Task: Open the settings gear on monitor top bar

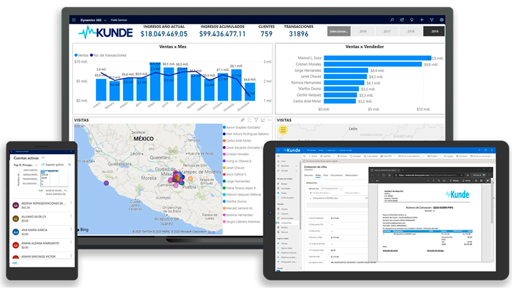Action: (441, 20)
